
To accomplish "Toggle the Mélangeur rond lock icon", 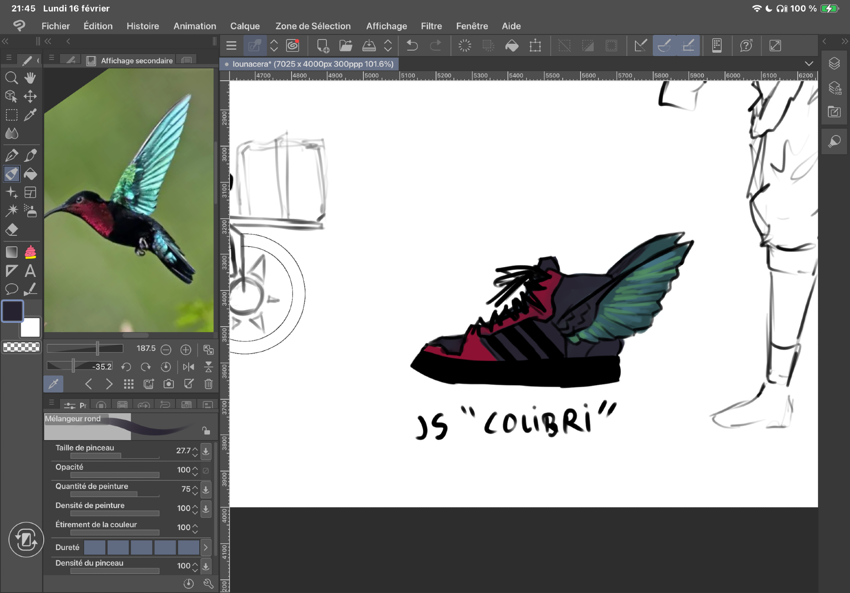I will point(206,431).
